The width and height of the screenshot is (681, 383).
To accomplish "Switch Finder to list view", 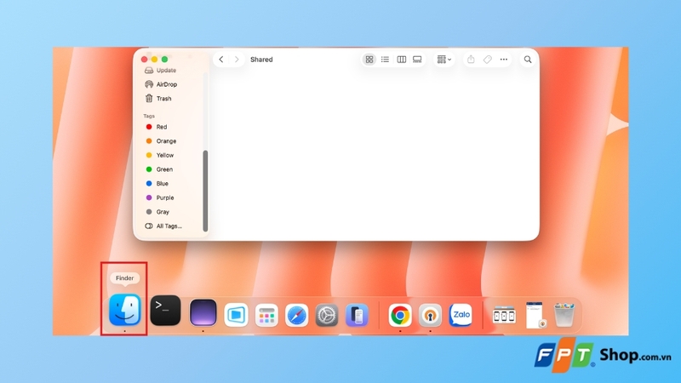I will click(x=386, y=60).
